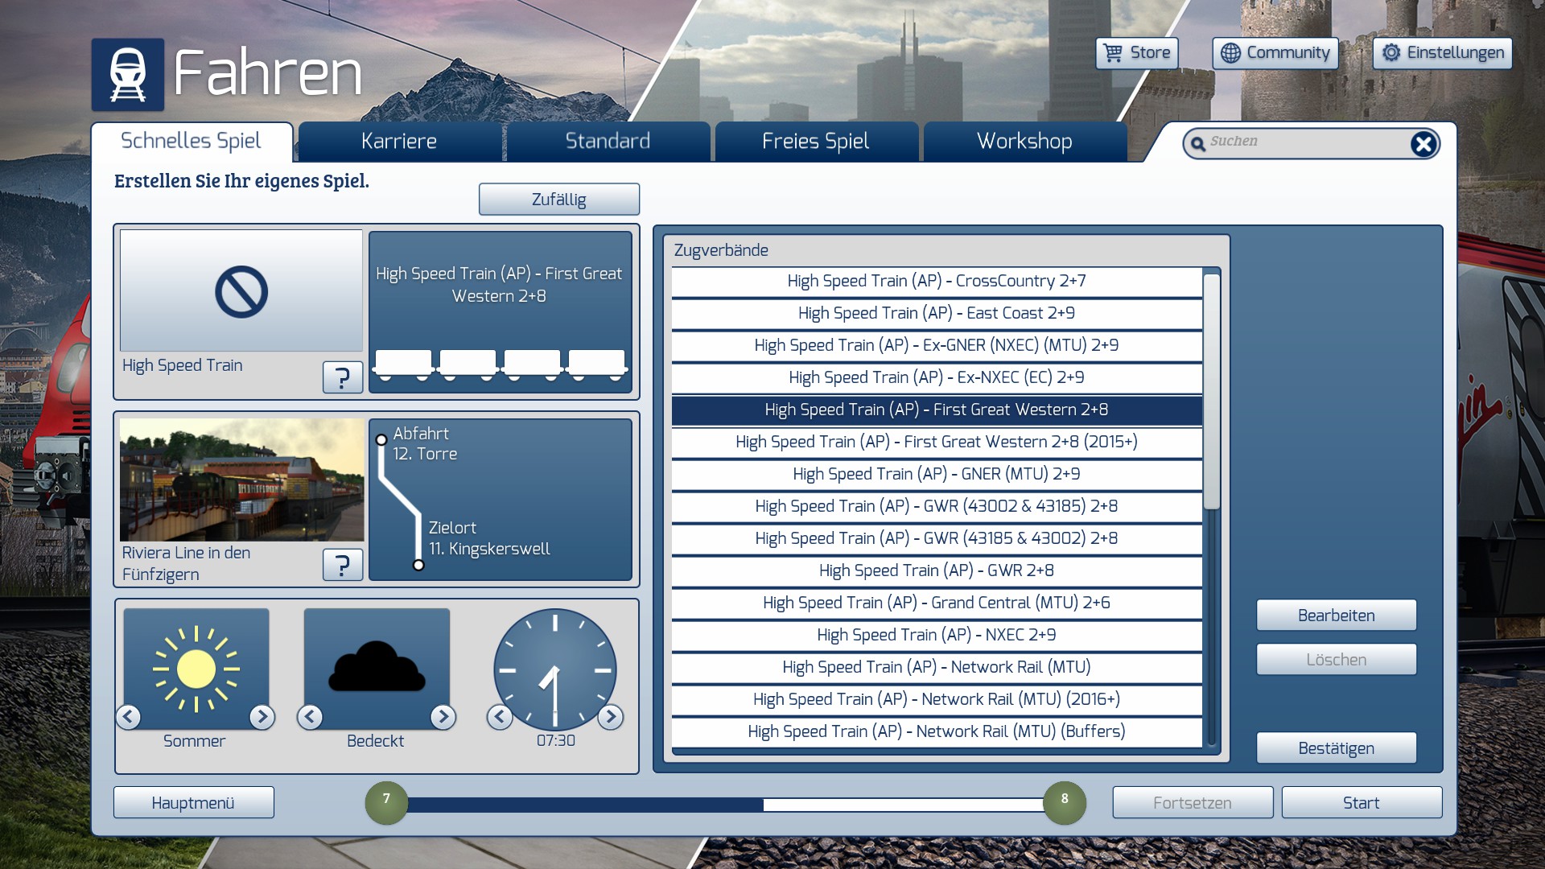Select highlighted First Great Western 2+8 consist
The width and height of the screenshot is (1545, 869).
[x=937, y=410]
